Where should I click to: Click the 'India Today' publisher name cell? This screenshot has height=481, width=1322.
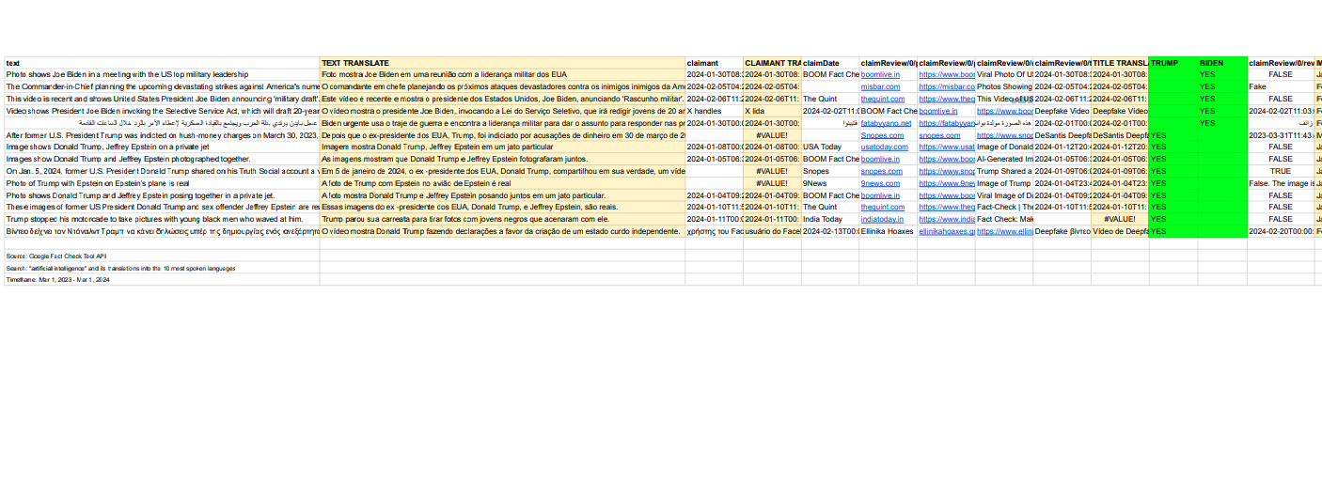[x=829, y=220]
